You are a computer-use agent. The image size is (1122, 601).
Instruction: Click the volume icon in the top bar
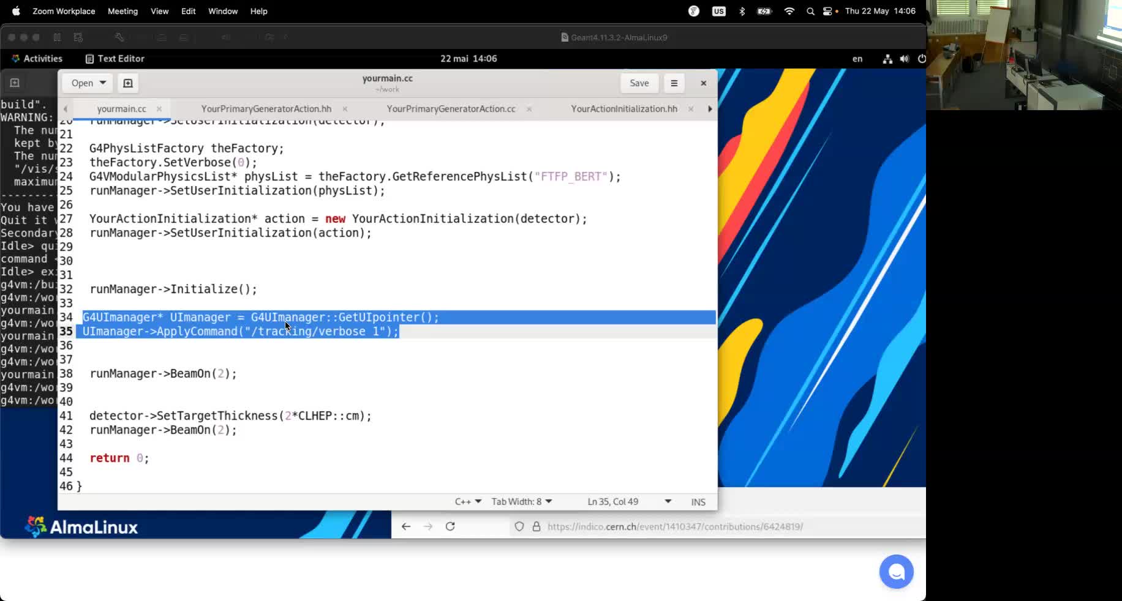[x=905, y=59]
